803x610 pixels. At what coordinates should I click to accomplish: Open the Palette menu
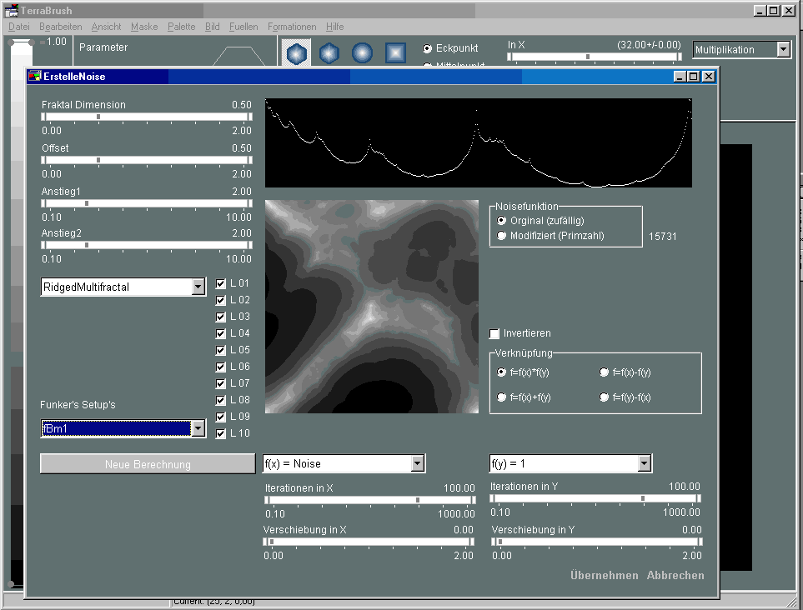pyautogui.click(x=181, y=27)
